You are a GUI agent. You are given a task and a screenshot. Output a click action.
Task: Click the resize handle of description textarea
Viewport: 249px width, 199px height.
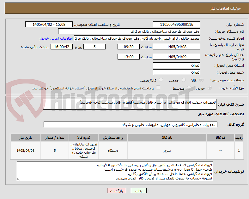coord(44,108)
